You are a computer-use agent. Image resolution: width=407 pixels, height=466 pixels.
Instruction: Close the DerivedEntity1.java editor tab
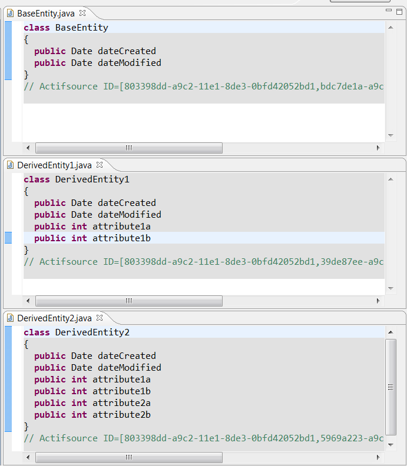coord(100,165)
